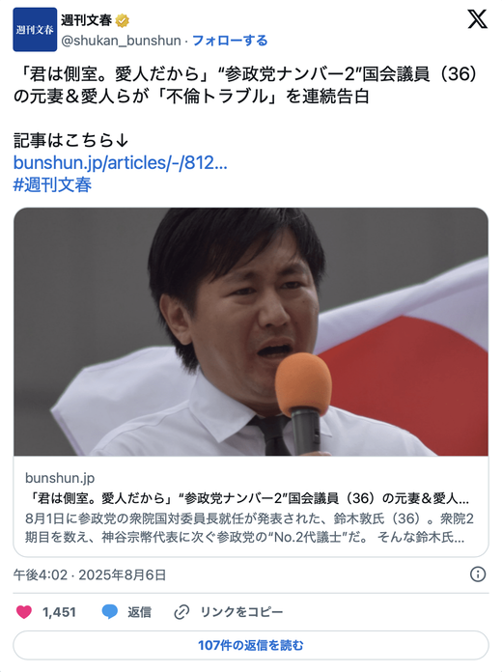Click the 1,451 likes count
Viewport: 502px width, 672px height.
pos(59,612)
